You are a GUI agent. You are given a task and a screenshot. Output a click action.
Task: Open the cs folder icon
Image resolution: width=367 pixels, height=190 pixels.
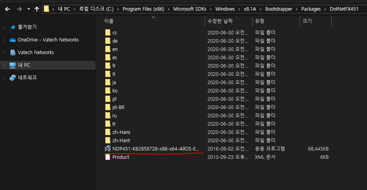108,32
